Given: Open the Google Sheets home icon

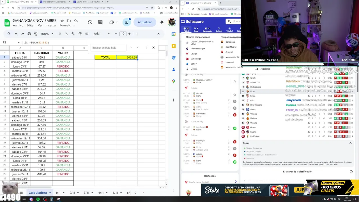Looking at the screenshot, I should 7,23.
